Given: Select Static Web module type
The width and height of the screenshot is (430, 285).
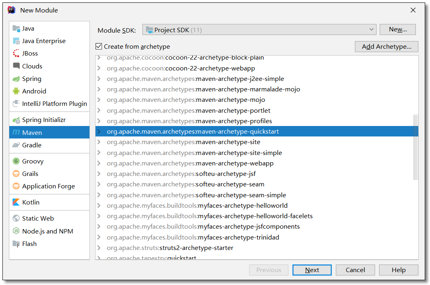Looking at the screenshot, I should click(38, 219).
